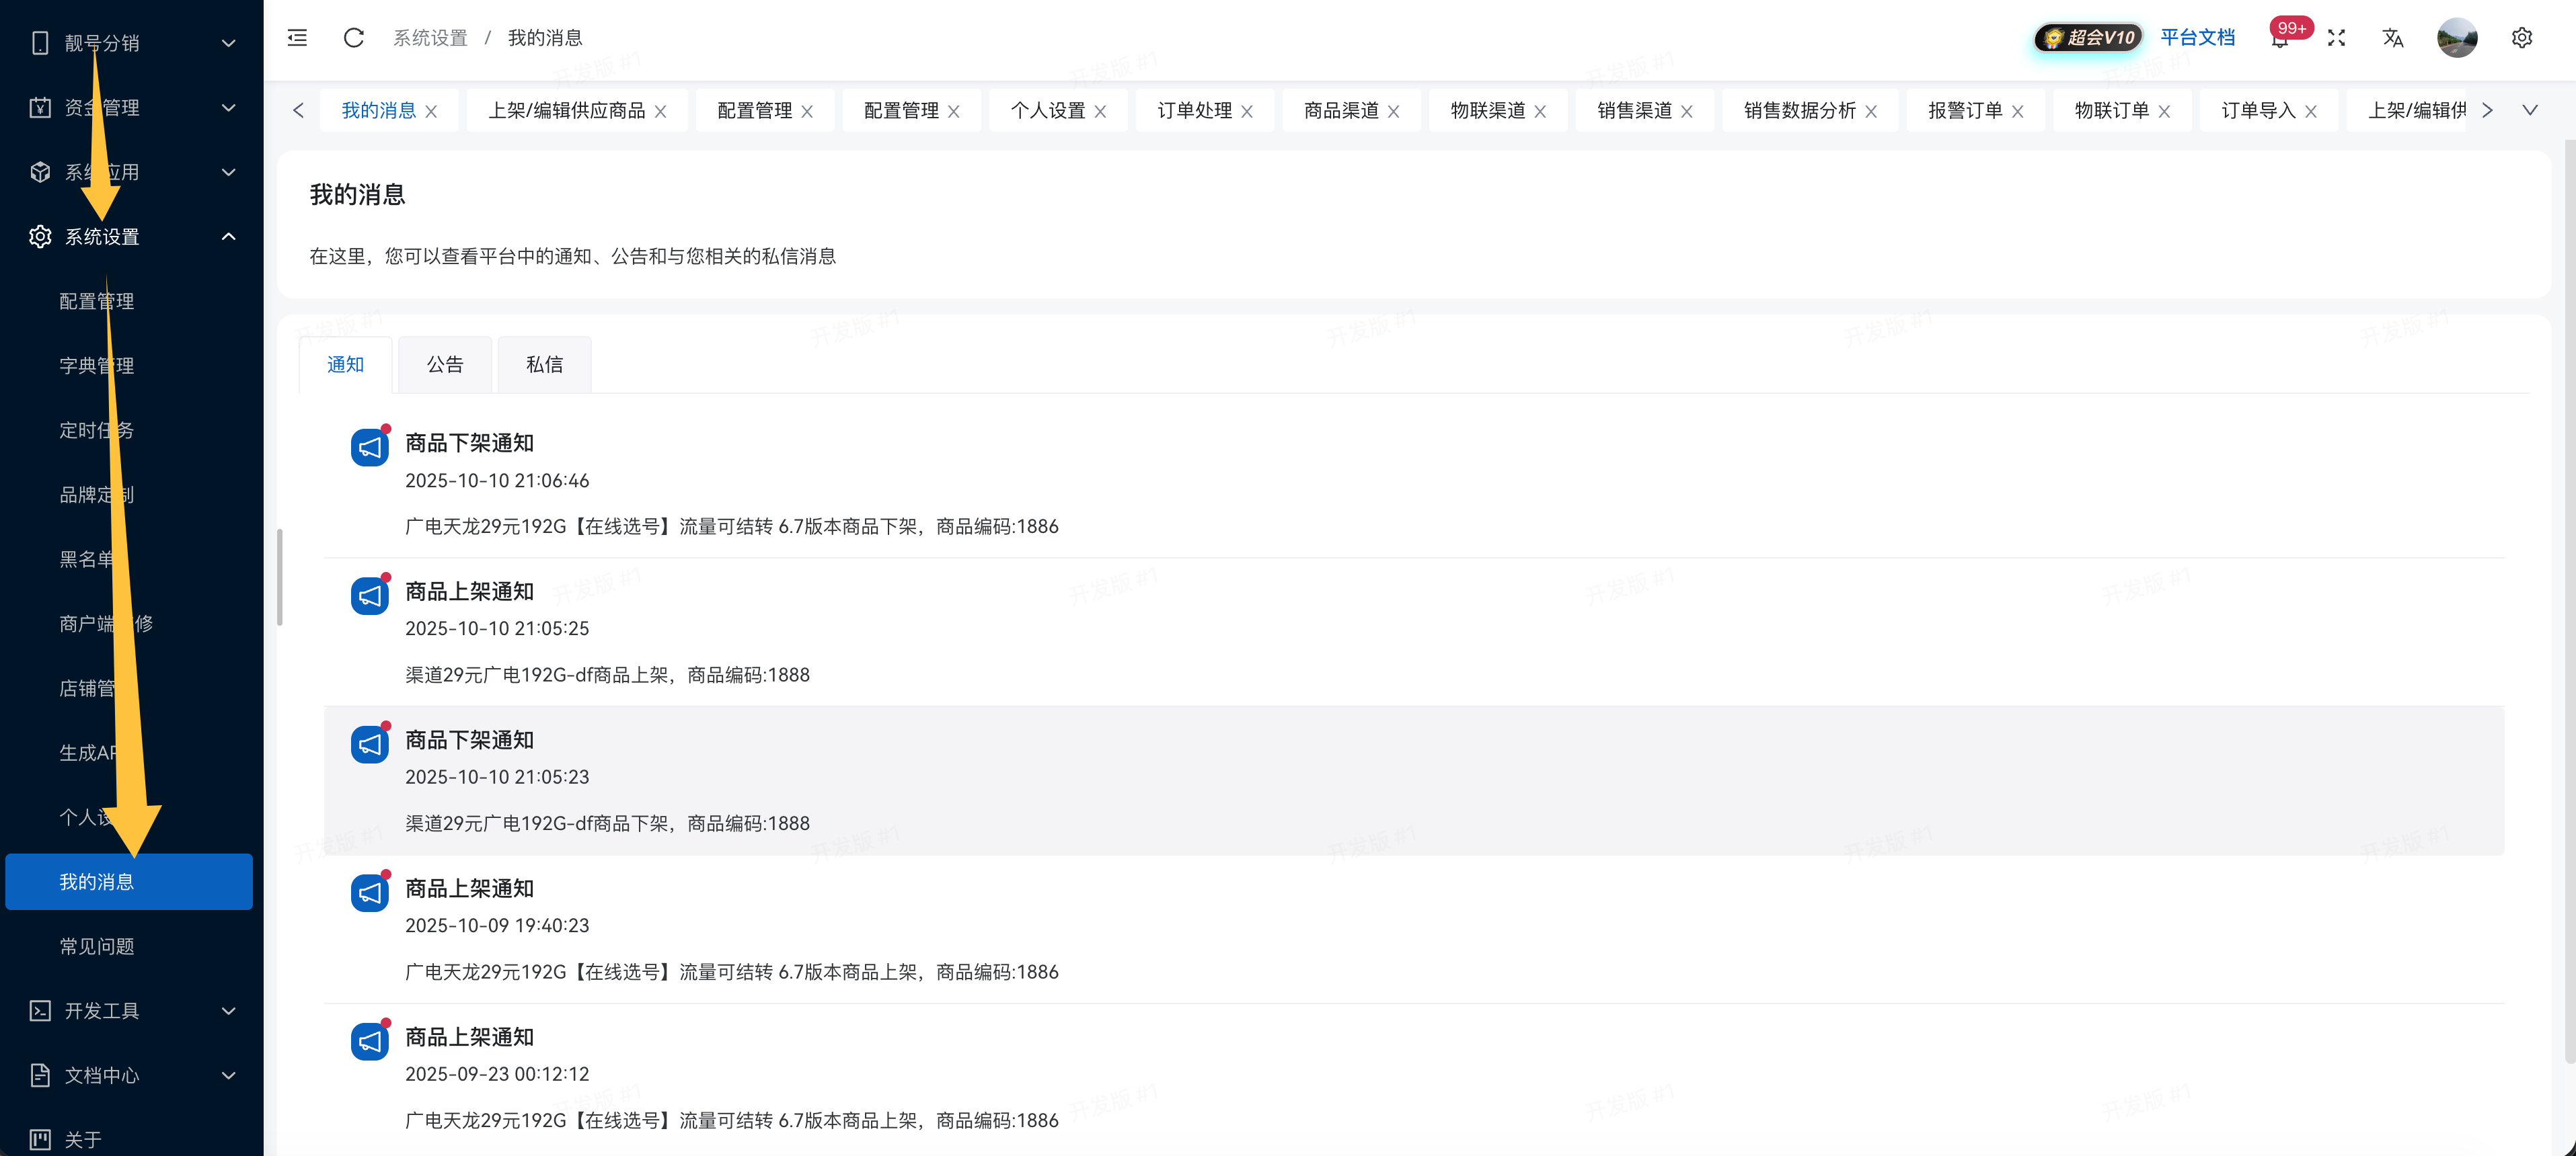Click the 超会V10 membership badge
The height and width of the screenshot is (1156, 2576).
click(2088, 38)
